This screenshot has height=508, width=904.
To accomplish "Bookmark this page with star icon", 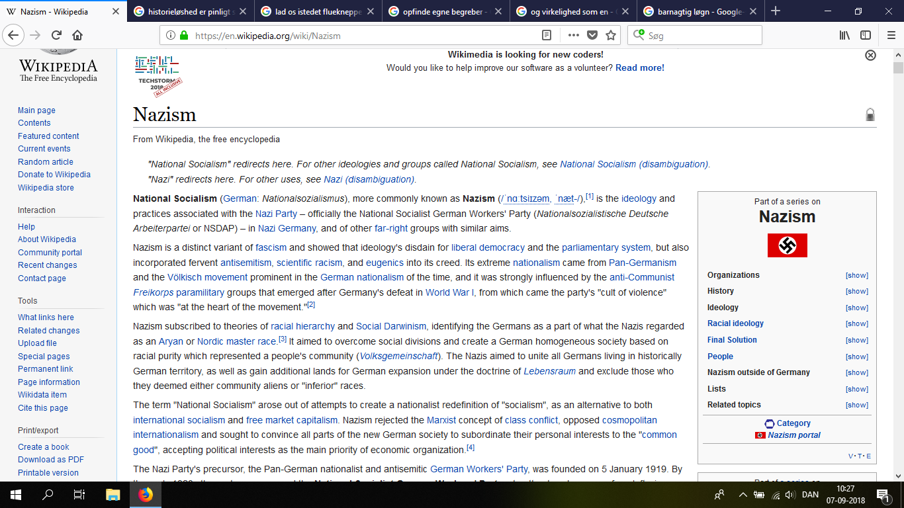I will click(x=611, y=35).
